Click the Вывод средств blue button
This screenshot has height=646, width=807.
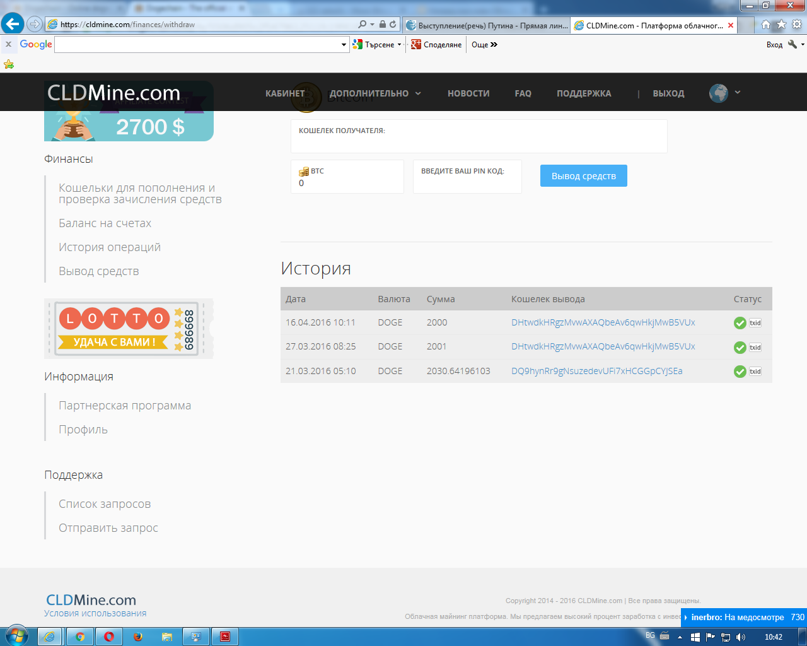(584, 176)
